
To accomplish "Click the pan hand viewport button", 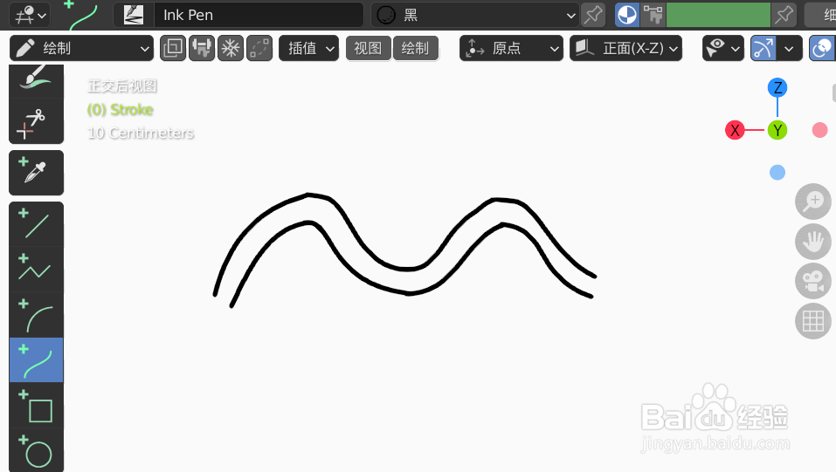I will click(813, 242).
